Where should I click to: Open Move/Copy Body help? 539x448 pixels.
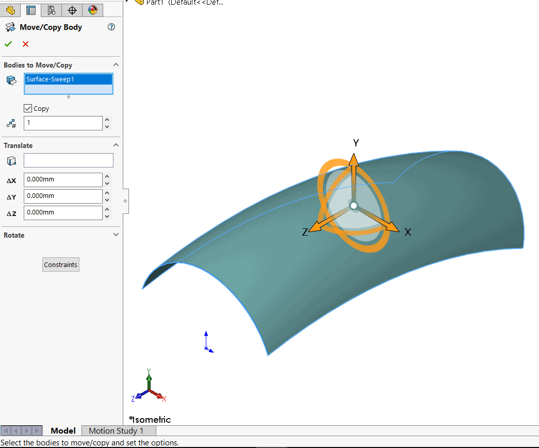[111, 27]
